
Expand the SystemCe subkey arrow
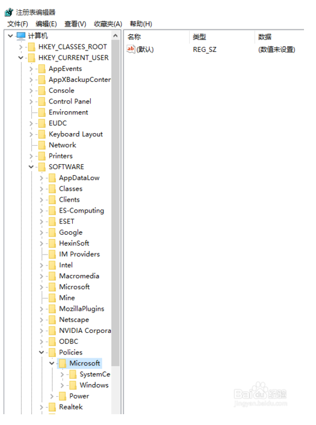[62, 374]
